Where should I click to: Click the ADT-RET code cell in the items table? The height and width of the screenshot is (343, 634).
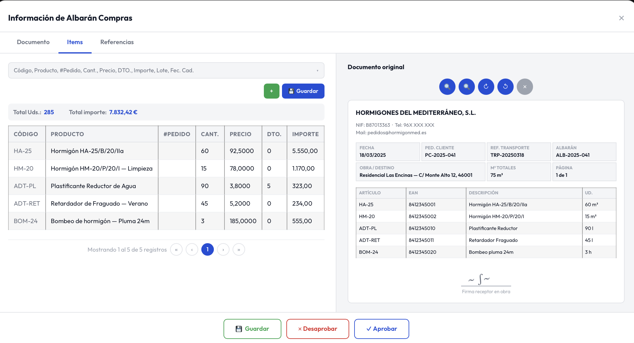(27, 204)
